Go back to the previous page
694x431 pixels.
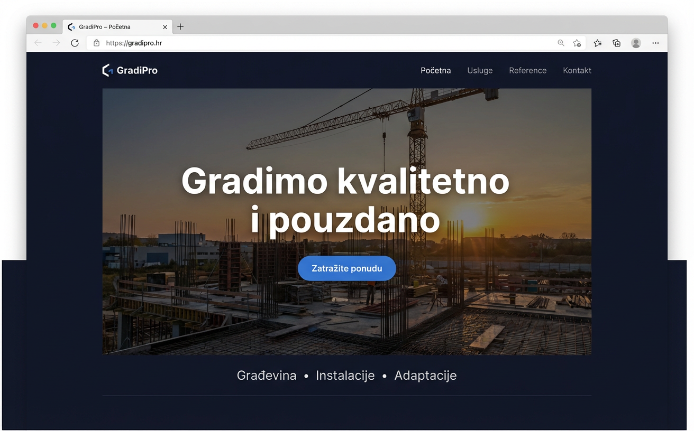coord(38,43)
